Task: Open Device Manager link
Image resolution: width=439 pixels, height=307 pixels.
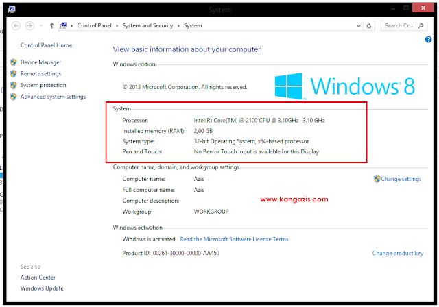Action: [40, 62]
